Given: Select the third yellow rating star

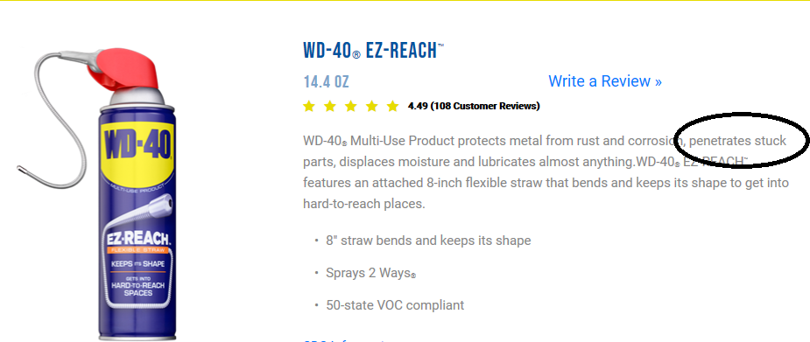Looking at the screenshot, I should click(351, 106).
